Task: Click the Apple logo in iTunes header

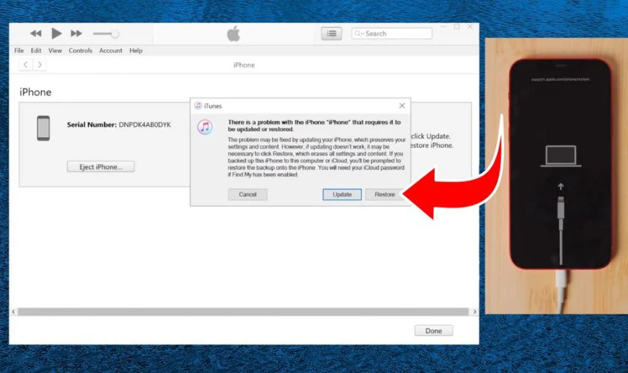Action: 233,34
